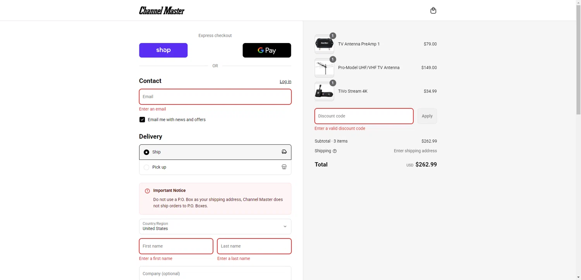
Task: Pay with Shop Pay express button
Action: click(163, 50)
